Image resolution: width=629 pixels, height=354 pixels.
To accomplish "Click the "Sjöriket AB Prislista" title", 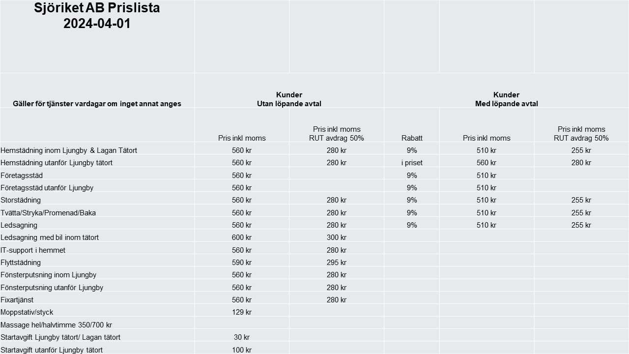I will point(97,8).
